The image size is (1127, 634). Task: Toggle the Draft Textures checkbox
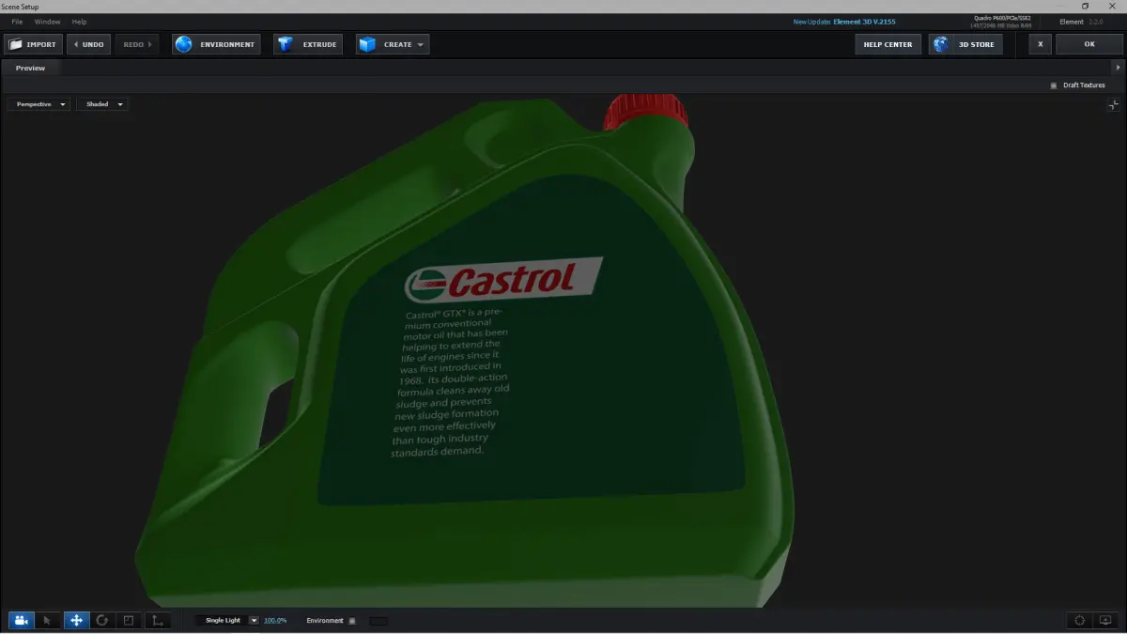[1054, 85]
